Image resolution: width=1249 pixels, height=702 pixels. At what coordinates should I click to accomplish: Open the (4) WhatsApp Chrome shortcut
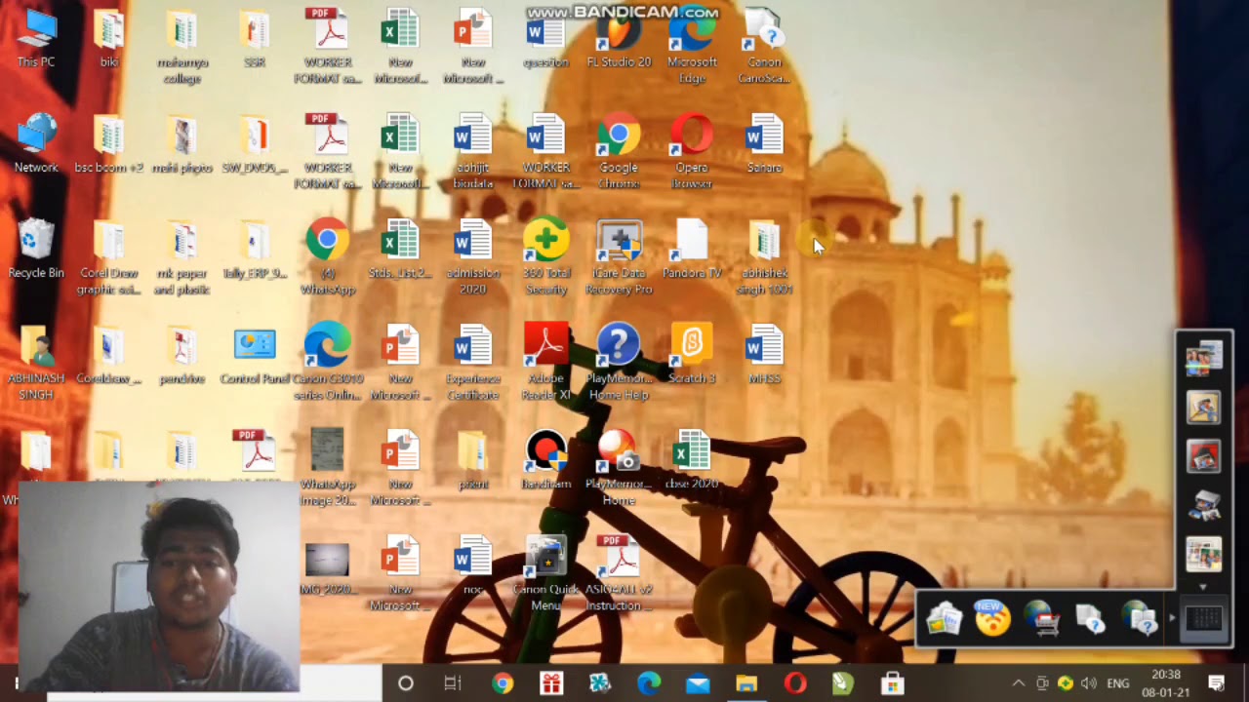(328, 257)
